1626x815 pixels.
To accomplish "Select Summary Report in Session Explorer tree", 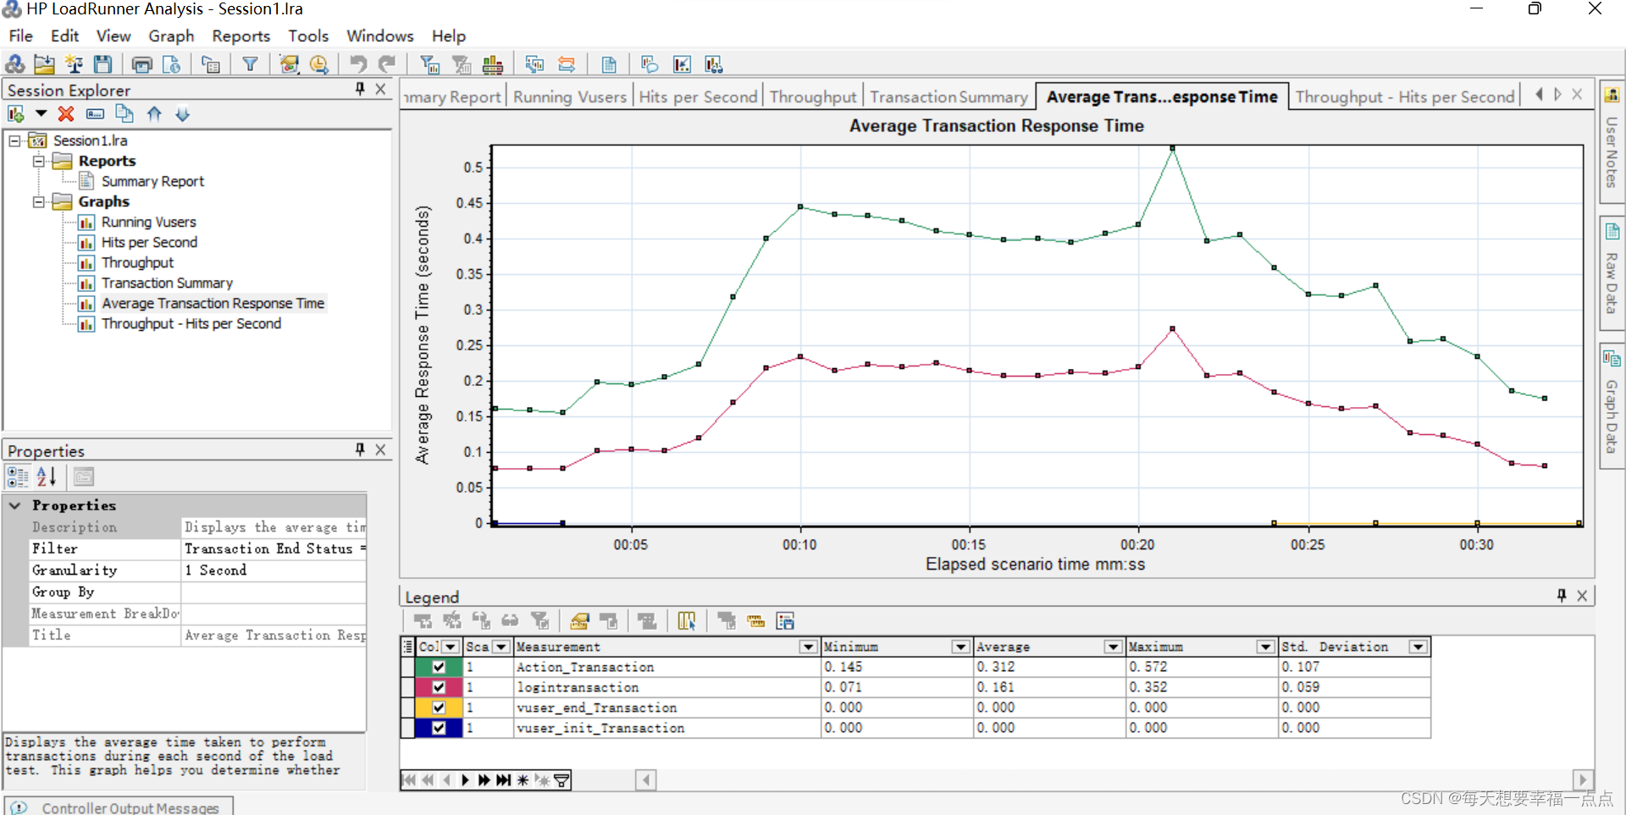I will coord(152,181).
